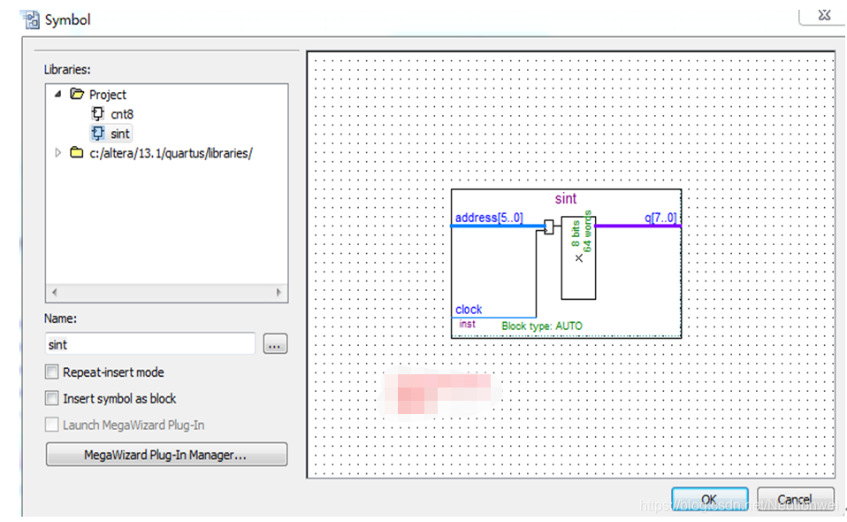The width and height of the screenshot is (847, 522).
Task: Enable Repeat-insert mode checkbox
Action: tap(52, 372)
